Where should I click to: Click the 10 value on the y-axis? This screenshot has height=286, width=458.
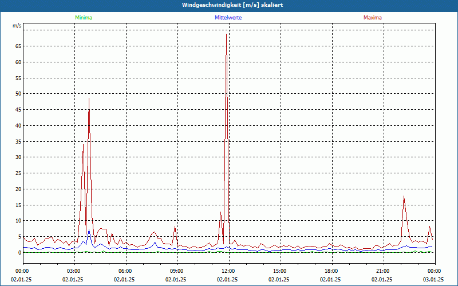click(x=19, y=221)
